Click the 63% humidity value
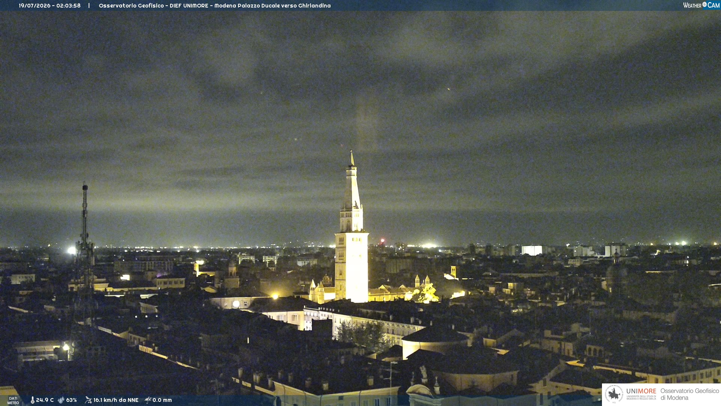Image resolution: width=721 pixels, height=406 pixels. pyautogui.click(x=71, y=400)
